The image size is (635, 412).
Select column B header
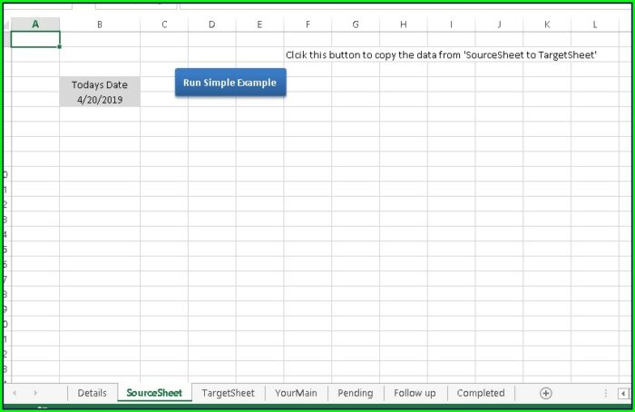click(x=100, y=25)
